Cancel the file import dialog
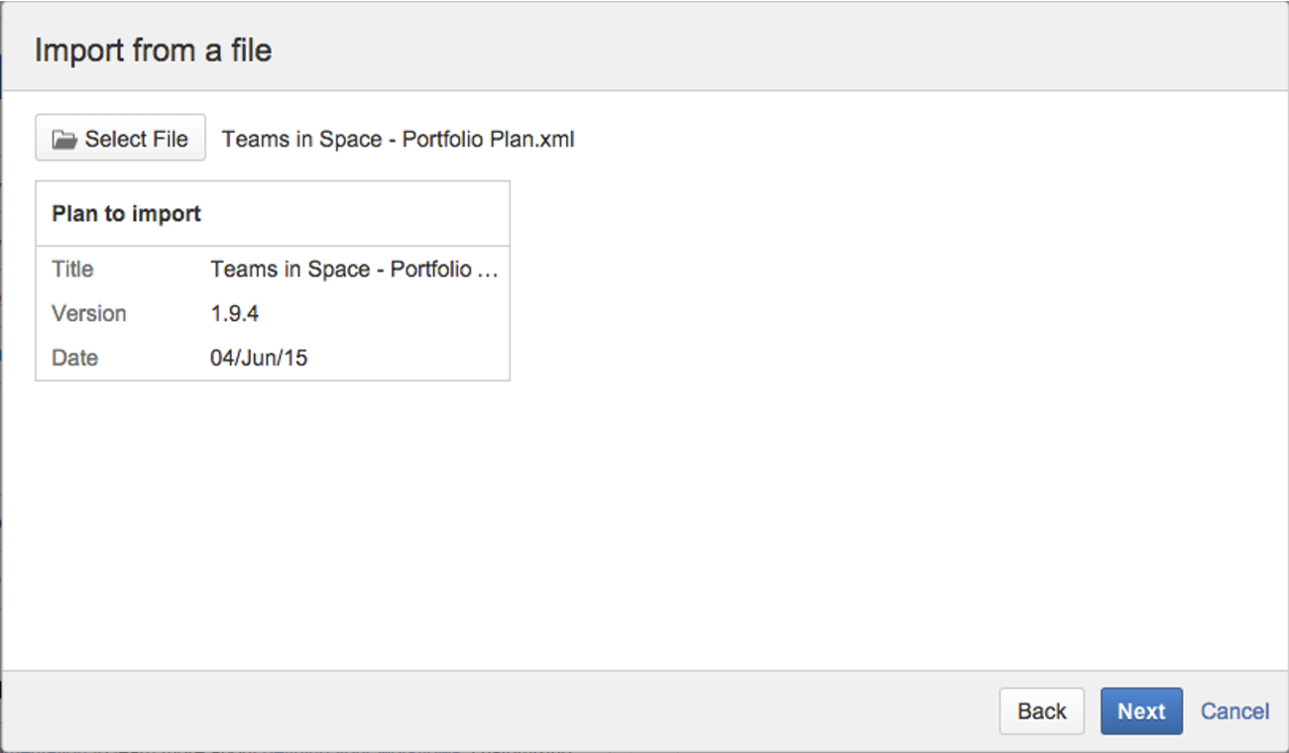This screenshot has height=753, width=1289. coord(1234,711)
